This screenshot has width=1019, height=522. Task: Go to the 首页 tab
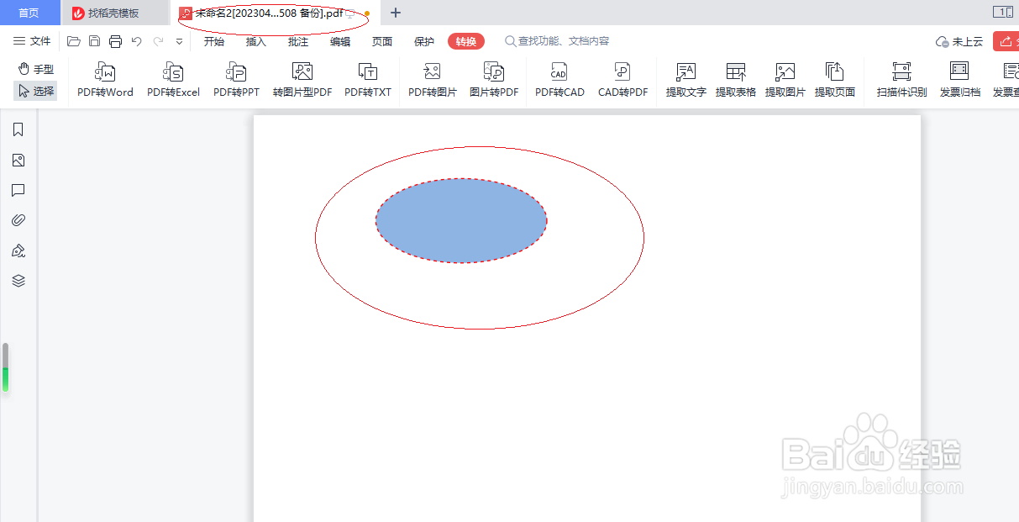click(x=29, y=13)
